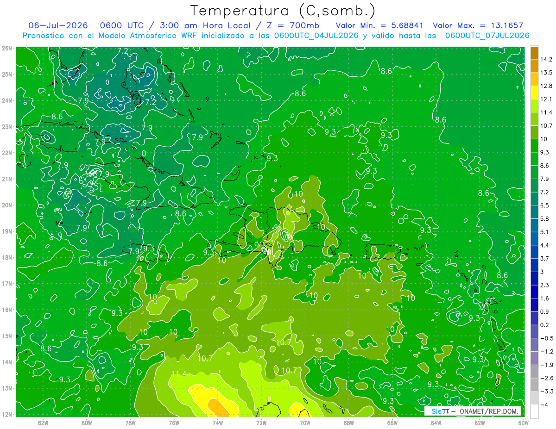Click the "62W" longitude axis label
This screenshot has width=556, height=429.
(480, 423)
